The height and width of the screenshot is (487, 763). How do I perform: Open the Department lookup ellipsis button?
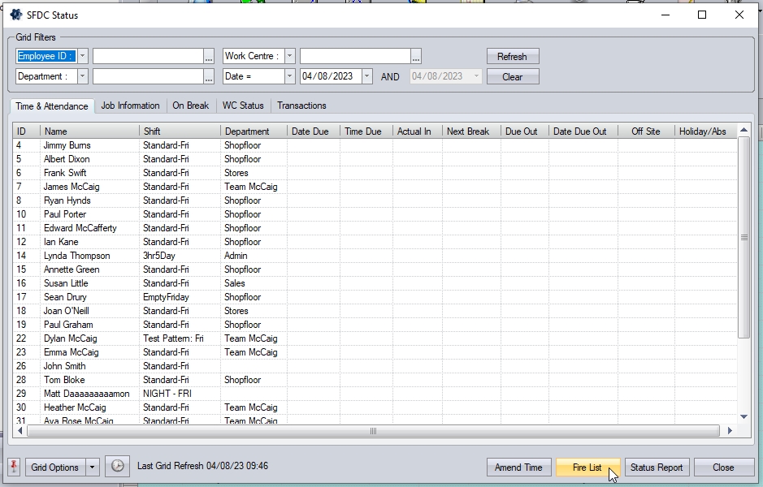pos(209,76)
